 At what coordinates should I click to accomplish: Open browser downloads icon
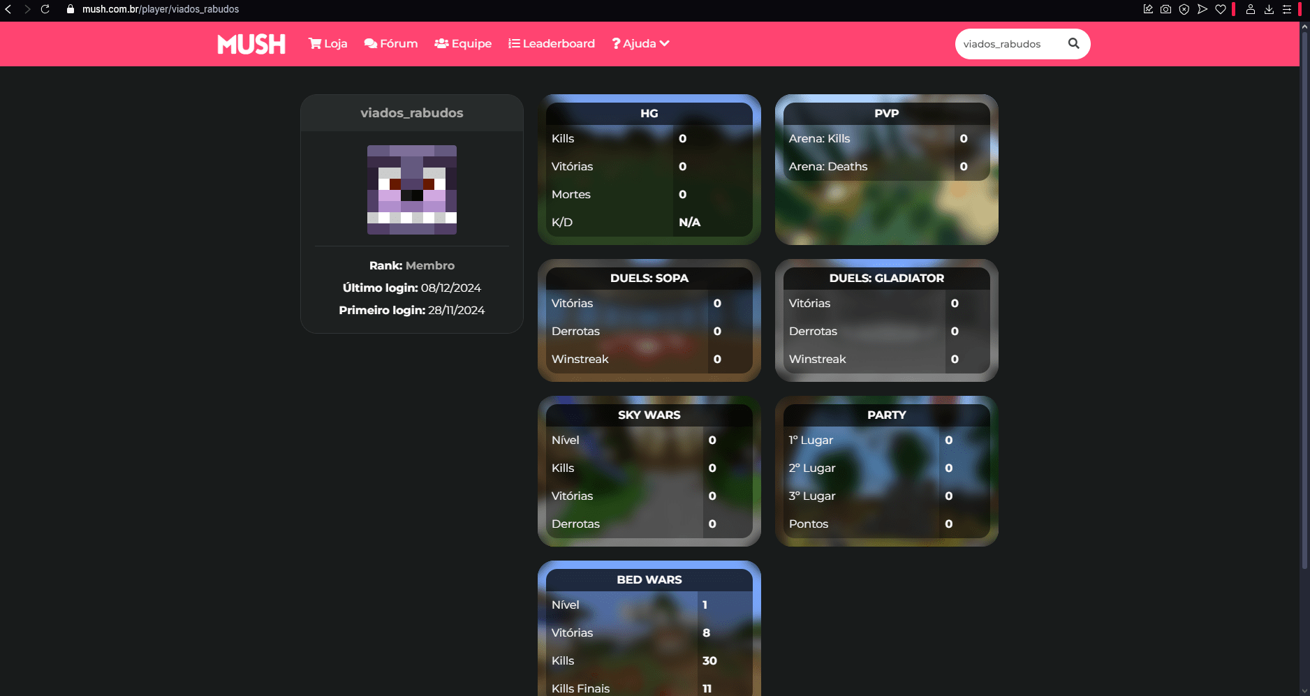[1269, 9]
